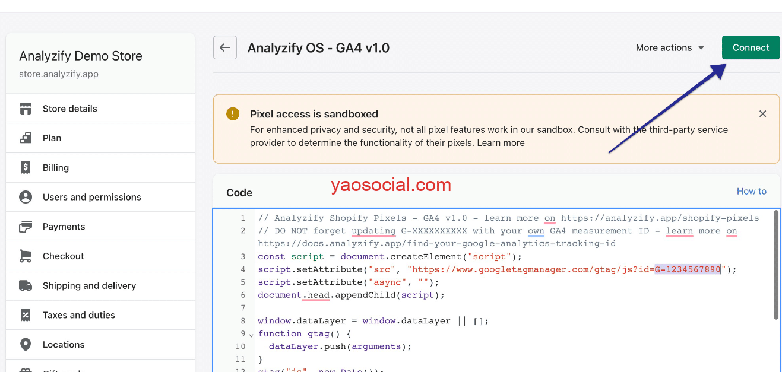This screenshot has height=372, width=782.
Task: Click the Users and permissions avatar icon
Action: [x=26, y=197]
